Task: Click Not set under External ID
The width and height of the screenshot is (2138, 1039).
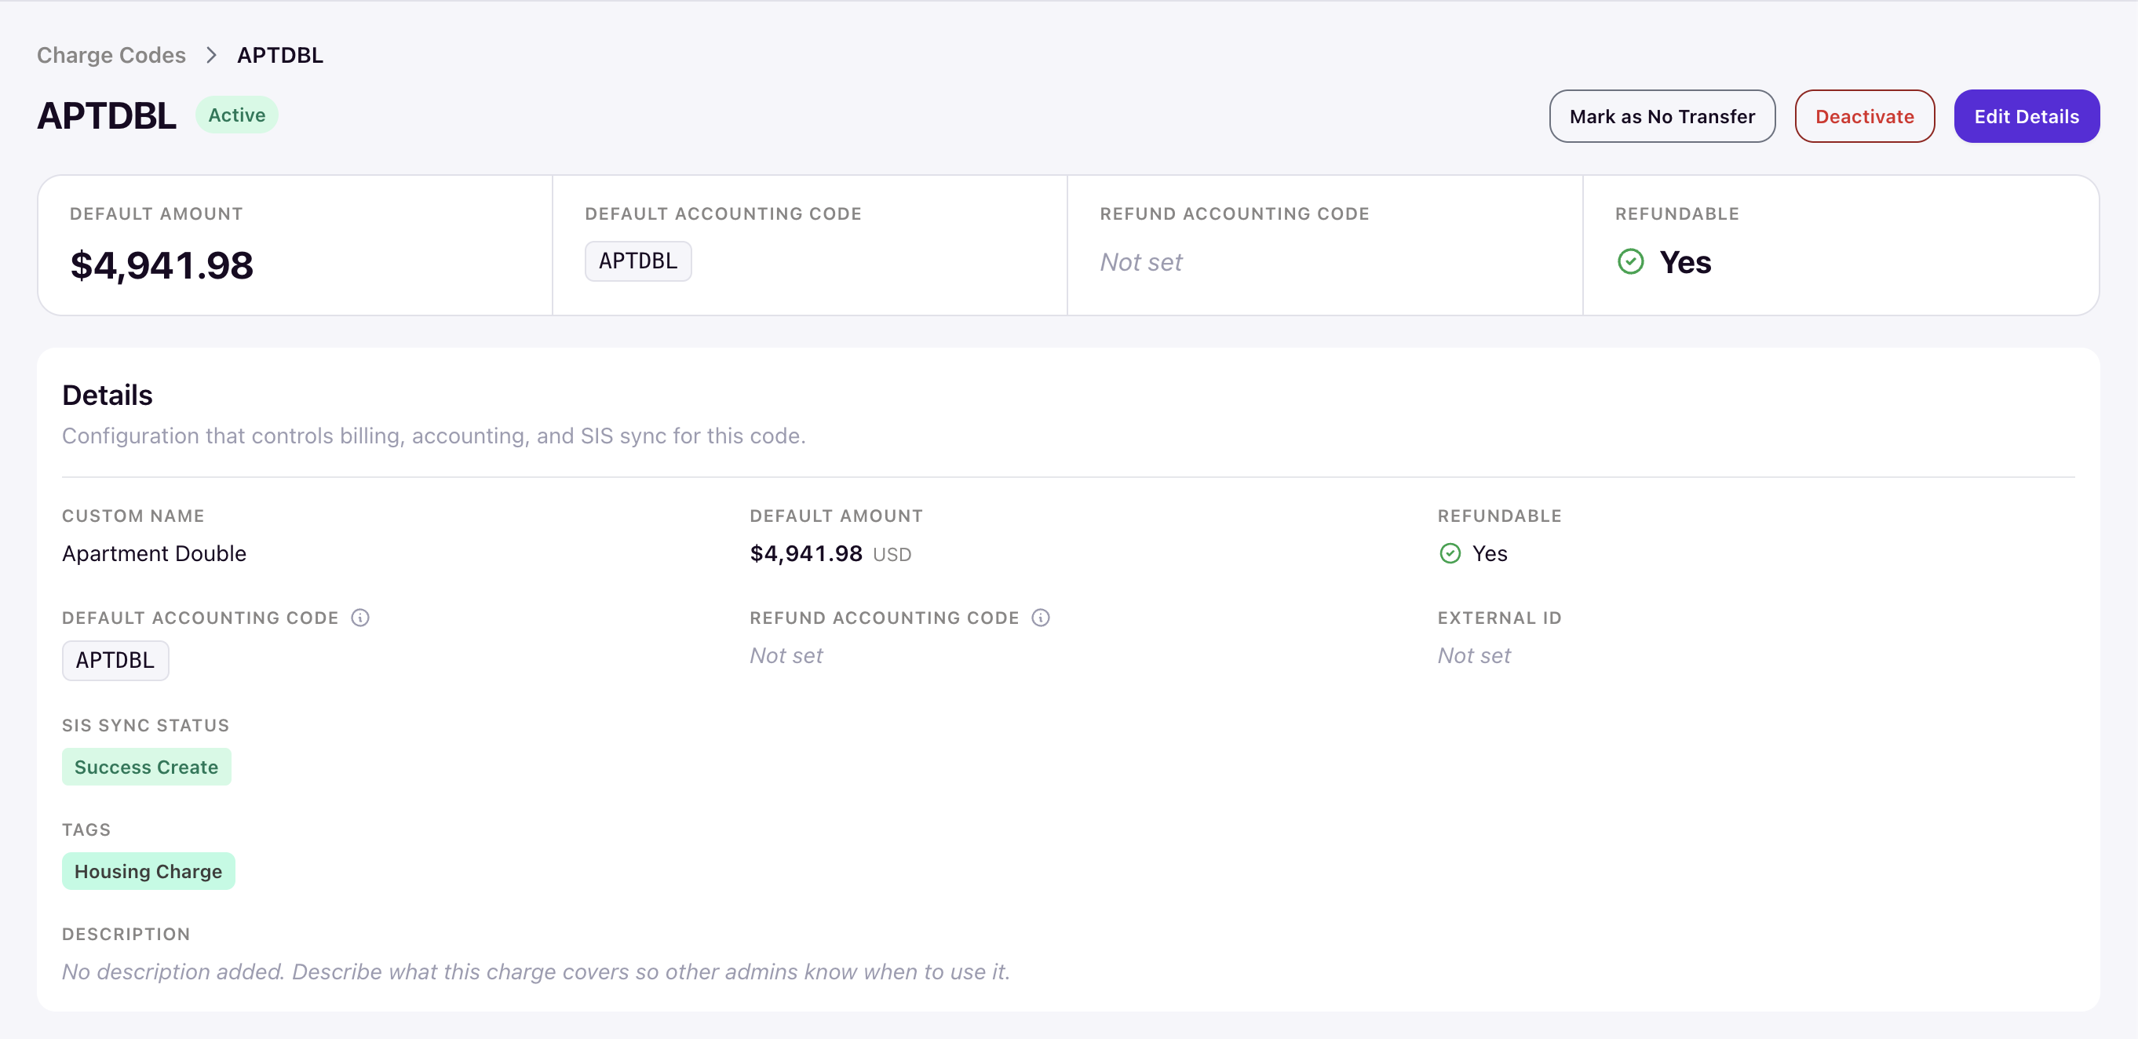Action: click(x=1474, y=655)
